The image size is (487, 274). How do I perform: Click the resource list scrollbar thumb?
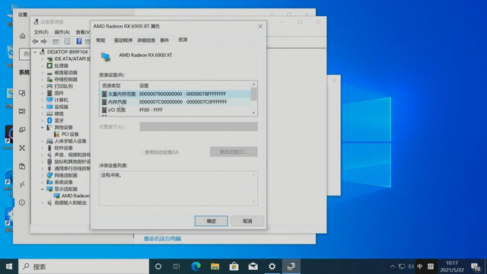253,94
